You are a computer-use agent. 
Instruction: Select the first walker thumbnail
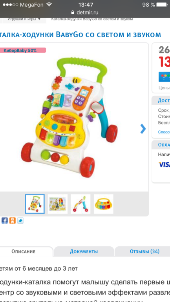point(35,204)
